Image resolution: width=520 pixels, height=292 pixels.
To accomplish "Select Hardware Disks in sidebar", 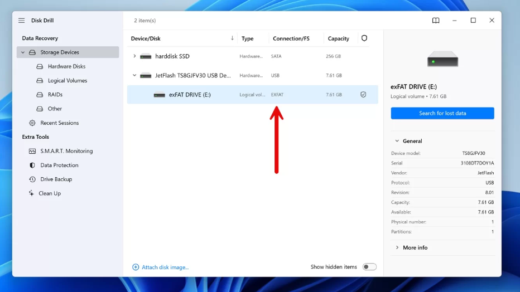I will pyautogui.click(x=66, y=66).
